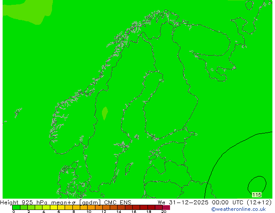Click the small light-green patch over central Sweden
This screenshot has width=275, height=213.
(x=105, y=113)
